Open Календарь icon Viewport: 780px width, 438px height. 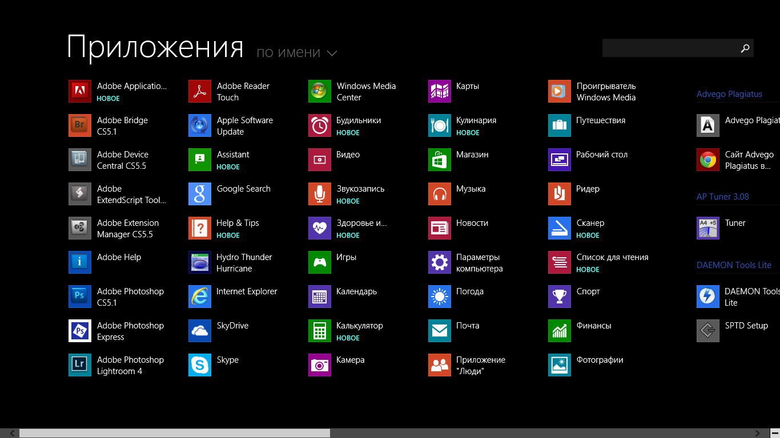click(320, 297)
